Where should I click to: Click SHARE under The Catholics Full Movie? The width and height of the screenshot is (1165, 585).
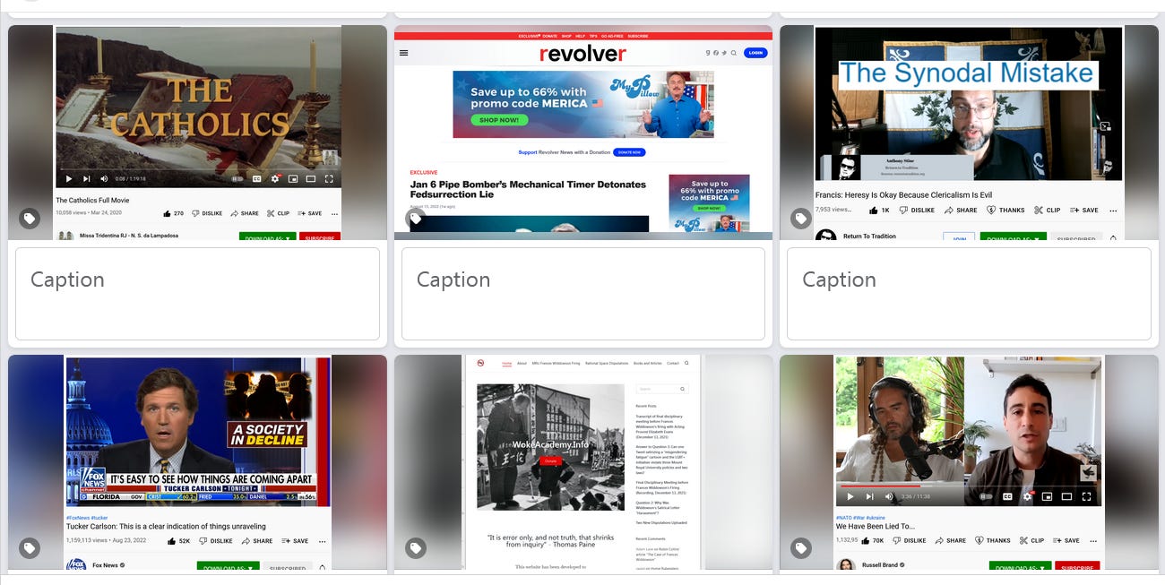(245, 213)
